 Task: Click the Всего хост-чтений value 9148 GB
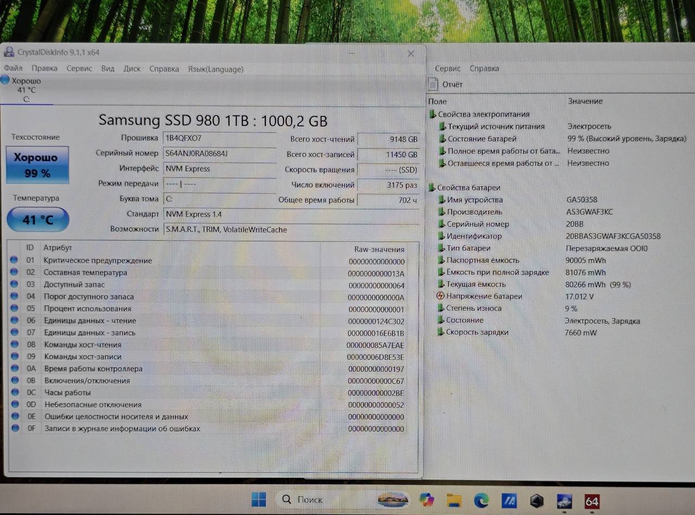389,139
